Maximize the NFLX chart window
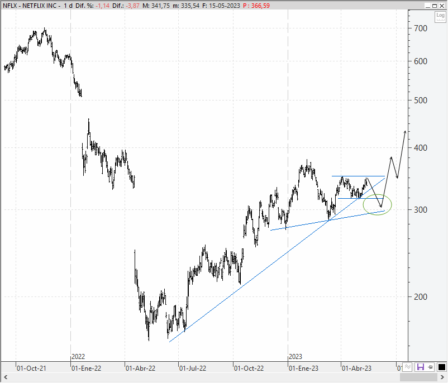This screenshot has height=383, width=448. [x=435, y=6]
